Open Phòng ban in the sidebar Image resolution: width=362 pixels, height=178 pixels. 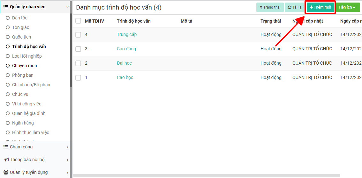23,75
